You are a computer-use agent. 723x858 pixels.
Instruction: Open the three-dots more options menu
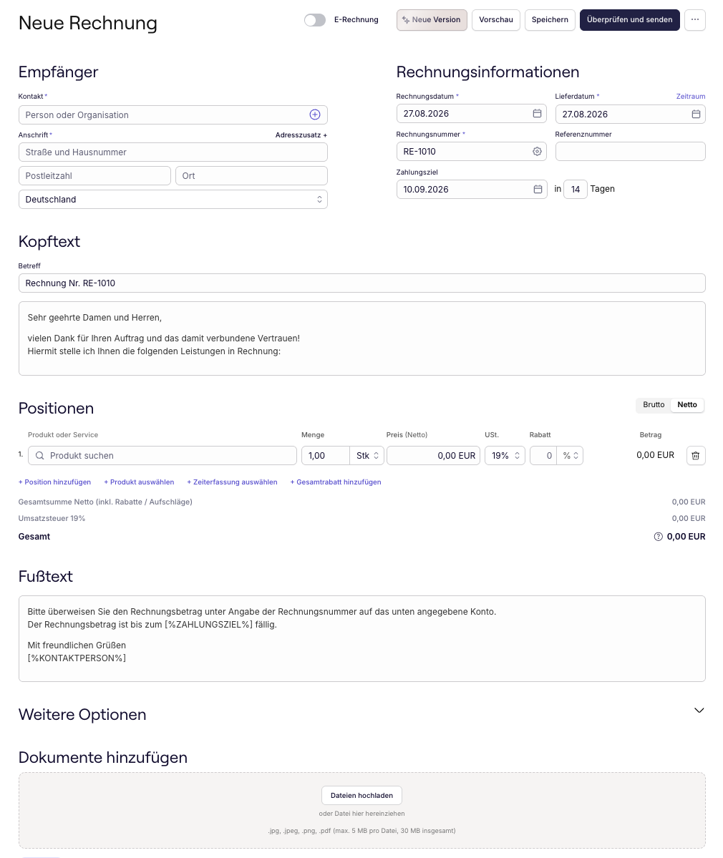tap(694, 20)
